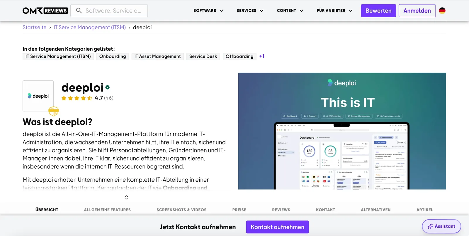Open the Software dropdown menu

coord(208,11)
